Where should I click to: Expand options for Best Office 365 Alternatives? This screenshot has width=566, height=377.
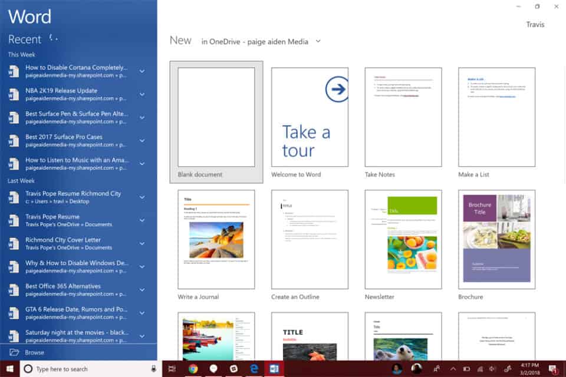coord(142,290)
